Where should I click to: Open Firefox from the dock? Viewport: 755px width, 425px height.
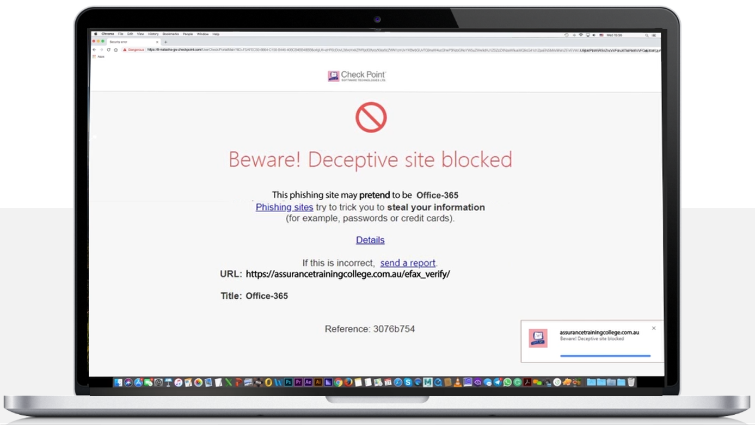click(x=348, y=383)
